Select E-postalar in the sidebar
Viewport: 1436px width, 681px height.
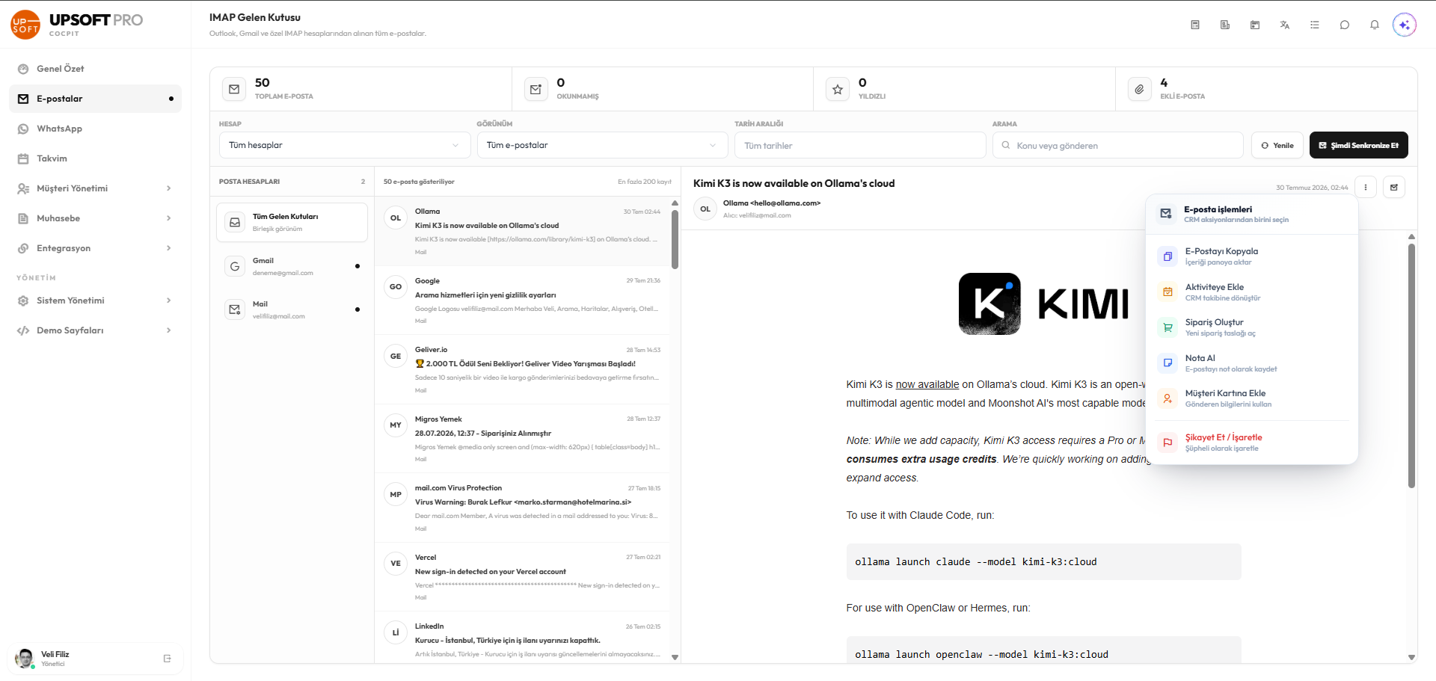[x=95, y=99]
